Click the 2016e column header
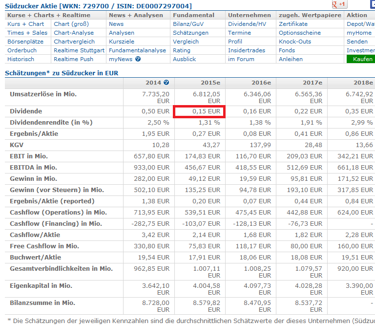The width and height of the screenshot is (375, 325). [x=261, y=83]
